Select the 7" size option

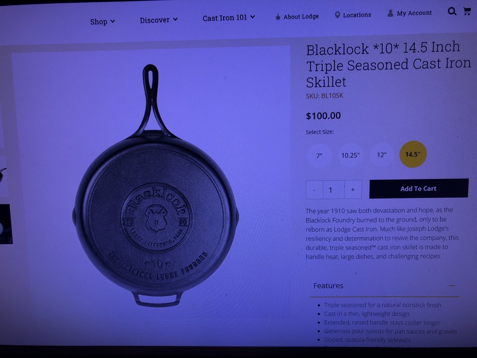pos(319,156)
